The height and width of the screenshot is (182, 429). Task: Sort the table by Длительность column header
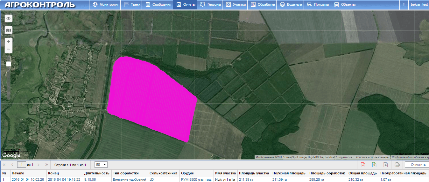click(x=97, y=173)
